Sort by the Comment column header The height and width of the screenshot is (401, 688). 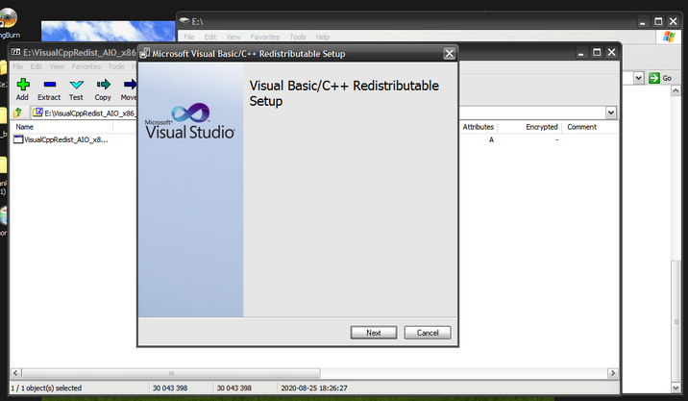pos(581,127)
